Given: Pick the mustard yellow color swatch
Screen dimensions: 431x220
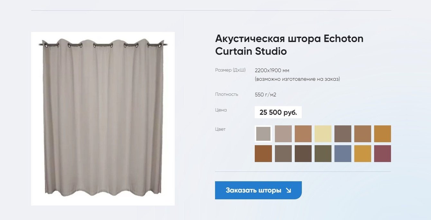Looking at the screenshot, I should pos(362,154).
